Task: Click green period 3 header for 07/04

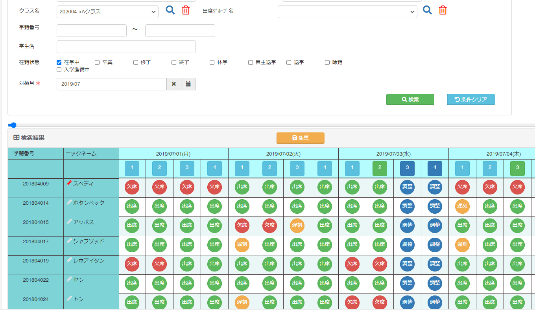Action: [518, 169]
